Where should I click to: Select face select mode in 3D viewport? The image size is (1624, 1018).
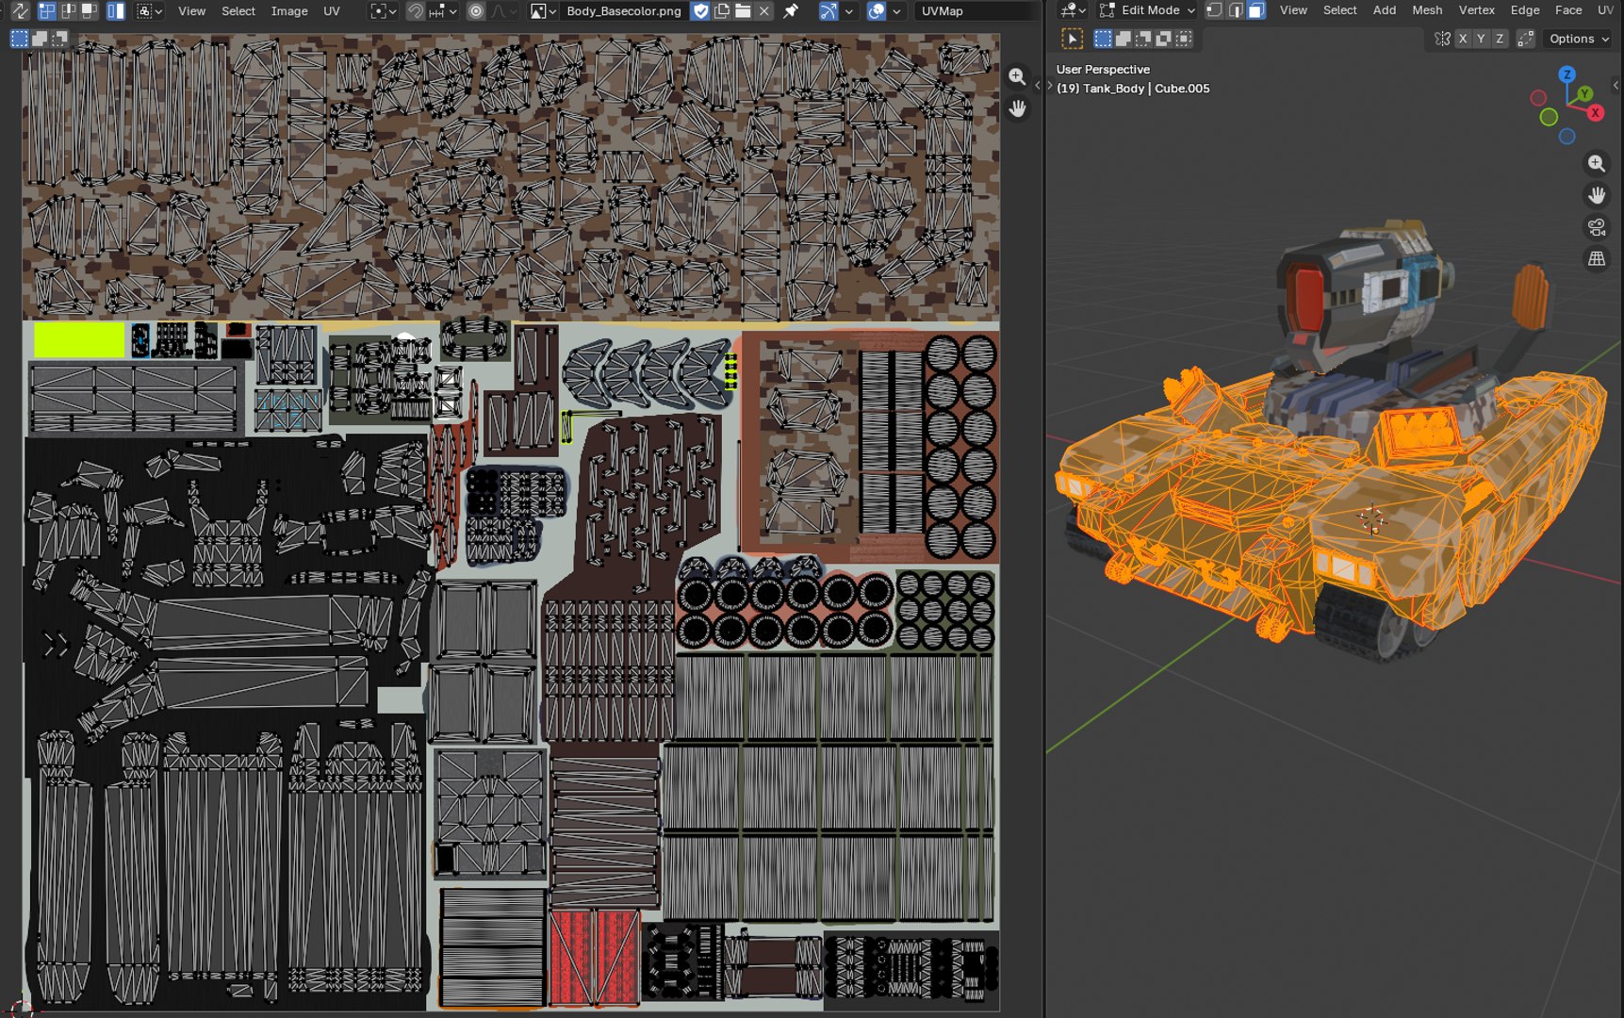point(1256,10)
